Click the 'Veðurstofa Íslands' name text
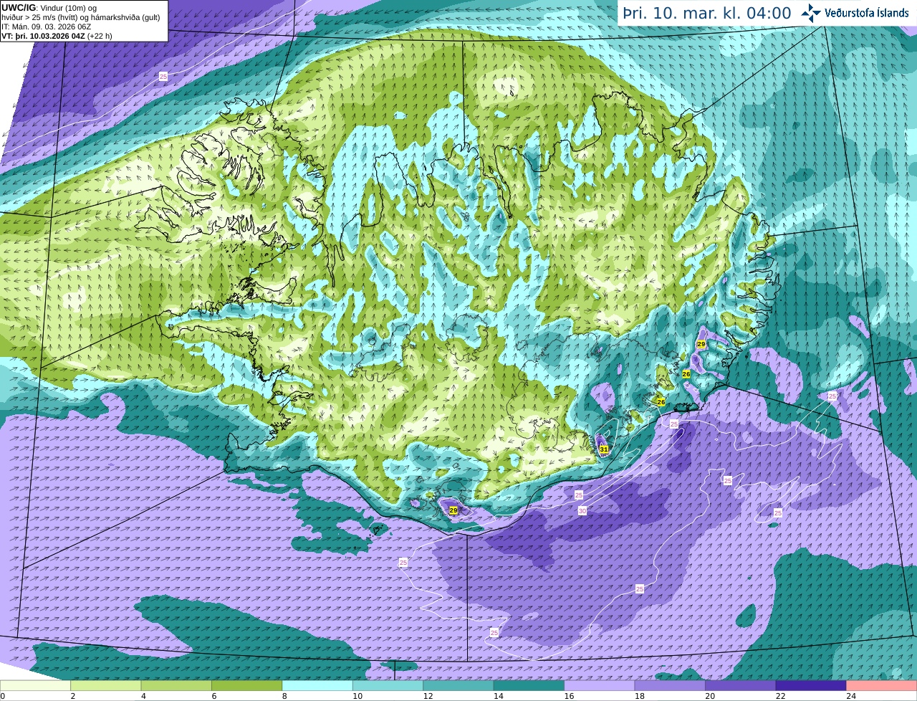 tap(866, 13)
